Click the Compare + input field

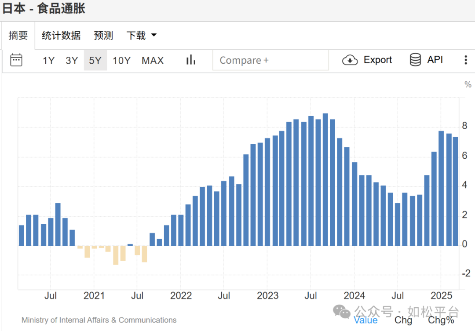point(270,60)
